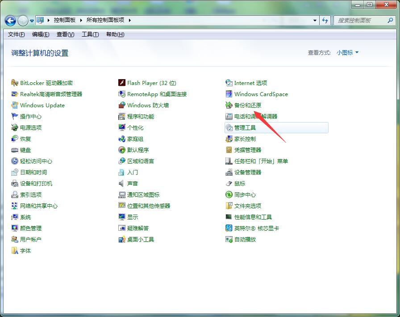Click the 程序和功能 icon
The width and height of the screenshot is (400, 317).
coord(122,117)
